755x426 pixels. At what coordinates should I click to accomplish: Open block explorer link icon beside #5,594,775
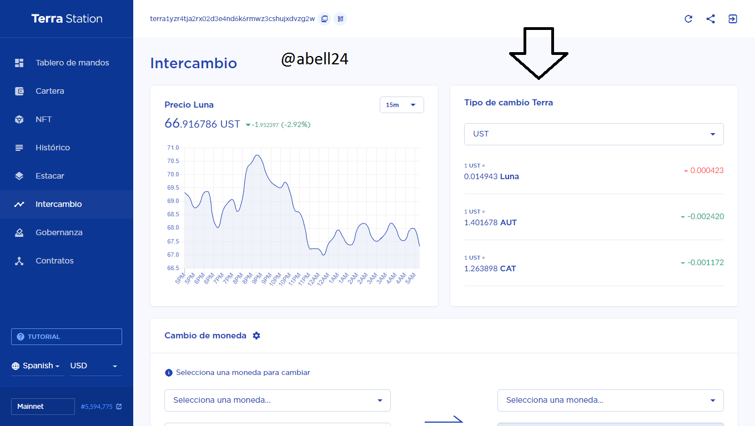tap(119, 407)
